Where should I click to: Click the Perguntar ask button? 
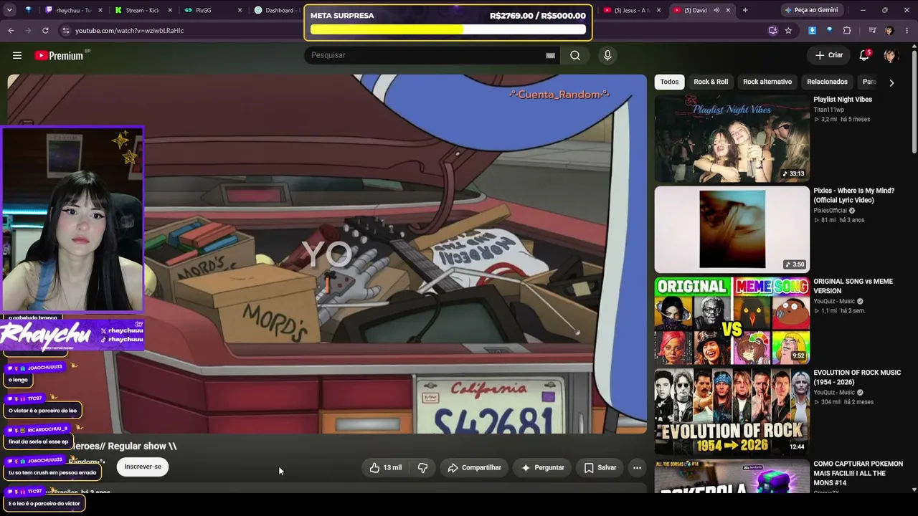click(542, 467)
